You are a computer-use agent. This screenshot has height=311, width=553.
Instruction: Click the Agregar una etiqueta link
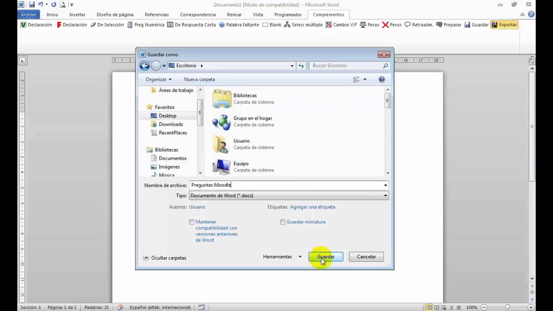click(x=313, y=207)
